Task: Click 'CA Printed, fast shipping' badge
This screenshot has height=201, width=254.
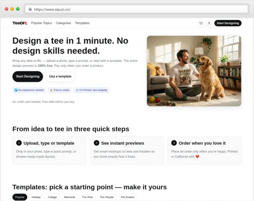Action: pyautogui.click(x=91, y=90)
